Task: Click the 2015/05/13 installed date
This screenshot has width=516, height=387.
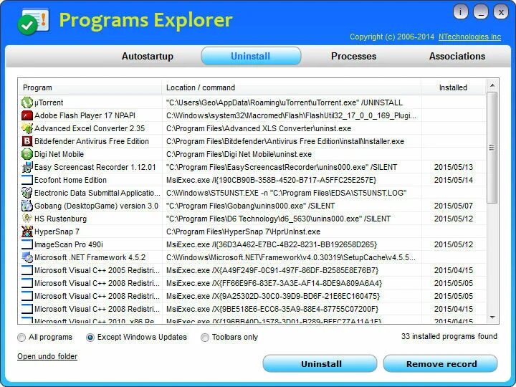Action: click(x=454, y=167)
